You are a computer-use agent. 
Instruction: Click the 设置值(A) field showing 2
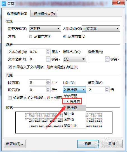[x=97, y=90]
